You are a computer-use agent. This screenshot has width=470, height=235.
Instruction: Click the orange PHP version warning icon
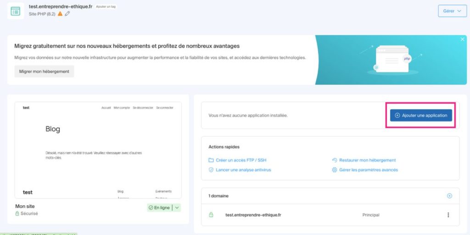pos(60,14)
